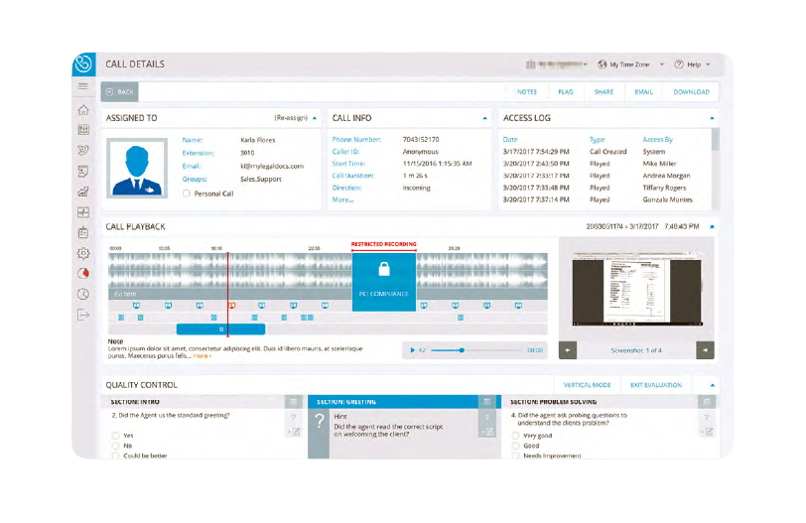Click the large question mark Hint icon
The image size is (806, 523).
pos(320,421)
